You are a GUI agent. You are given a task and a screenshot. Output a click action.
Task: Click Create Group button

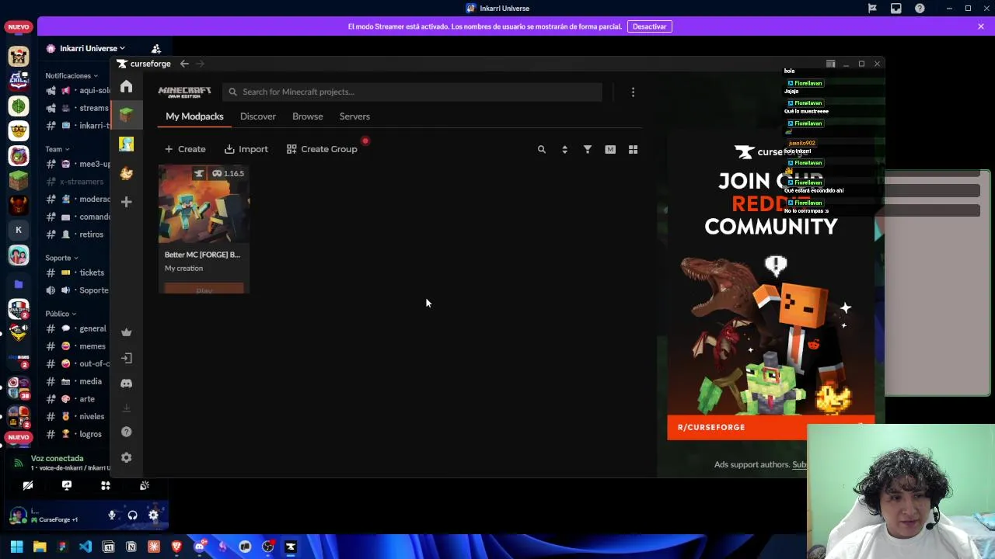322,149
